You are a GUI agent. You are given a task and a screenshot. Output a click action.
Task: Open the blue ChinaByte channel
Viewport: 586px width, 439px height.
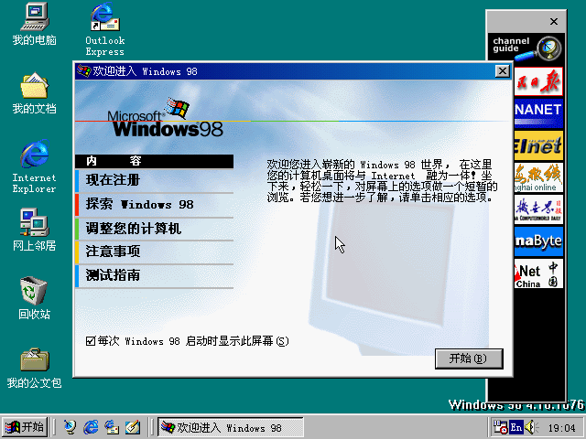point(538,241)
